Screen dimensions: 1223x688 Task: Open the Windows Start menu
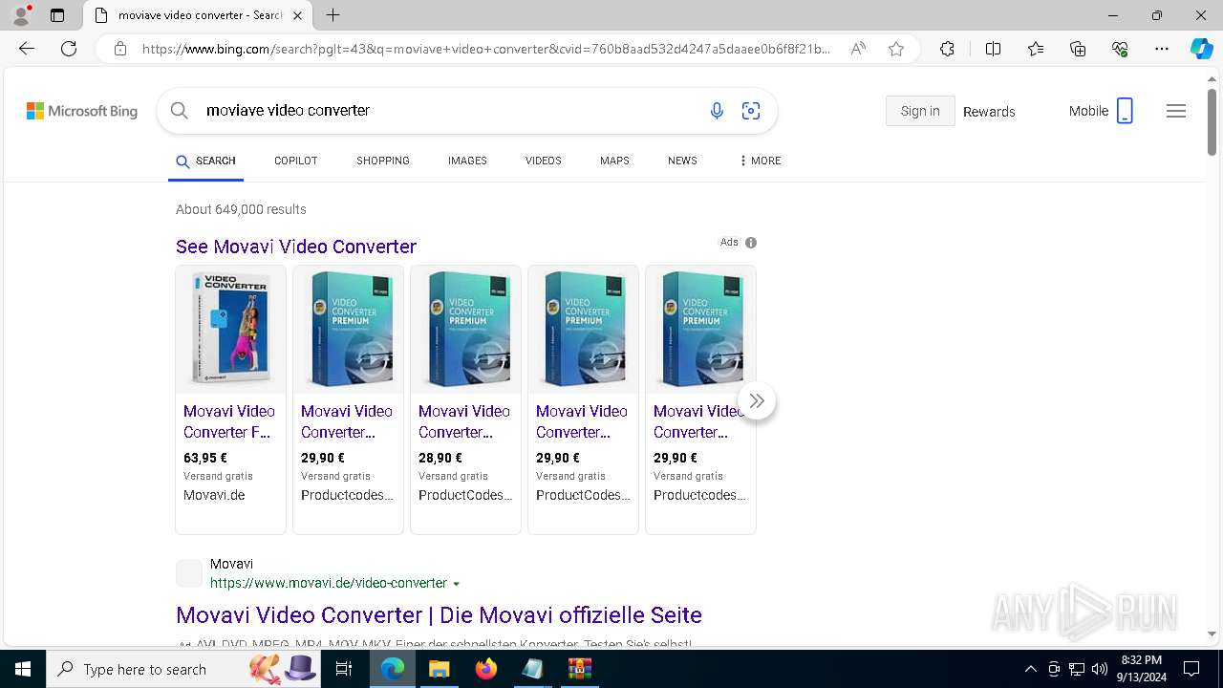click(22, 669)
